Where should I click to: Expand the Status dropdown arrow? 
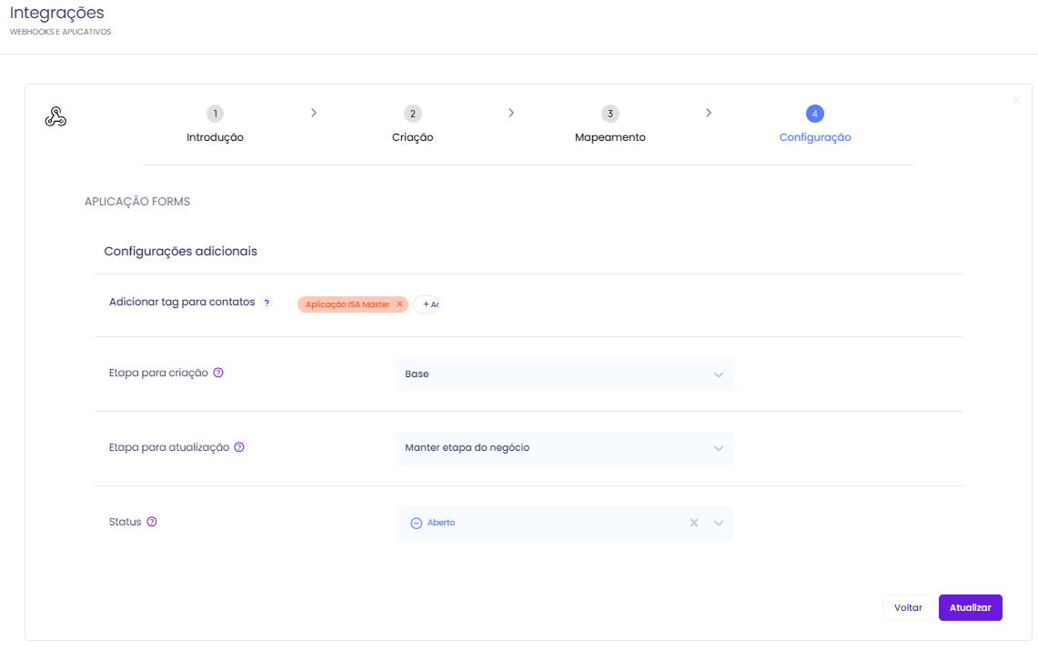pos(719,523)
